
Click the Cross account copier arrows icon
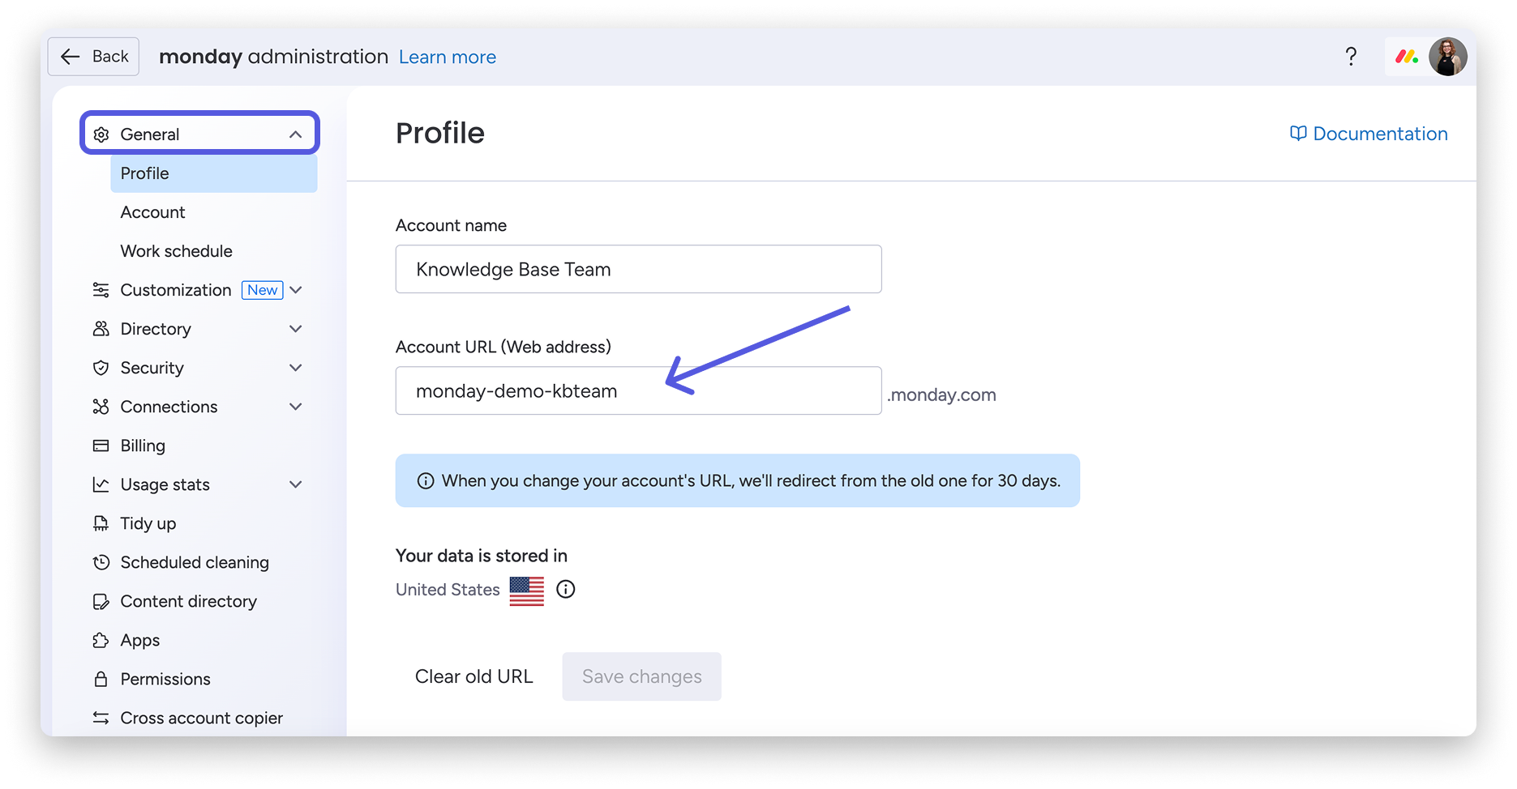point(101,718)
